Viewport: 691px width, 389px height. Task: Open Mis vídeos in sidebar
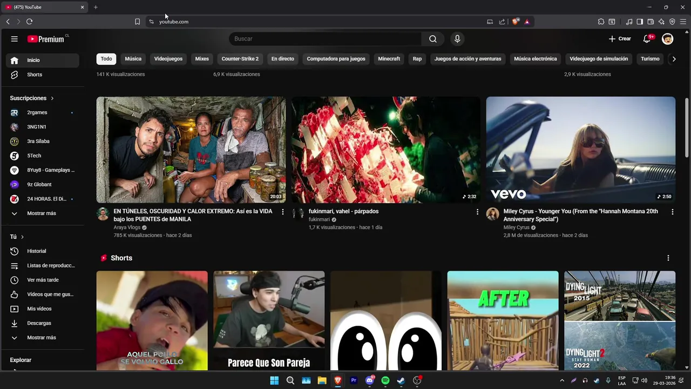[43, 309]
